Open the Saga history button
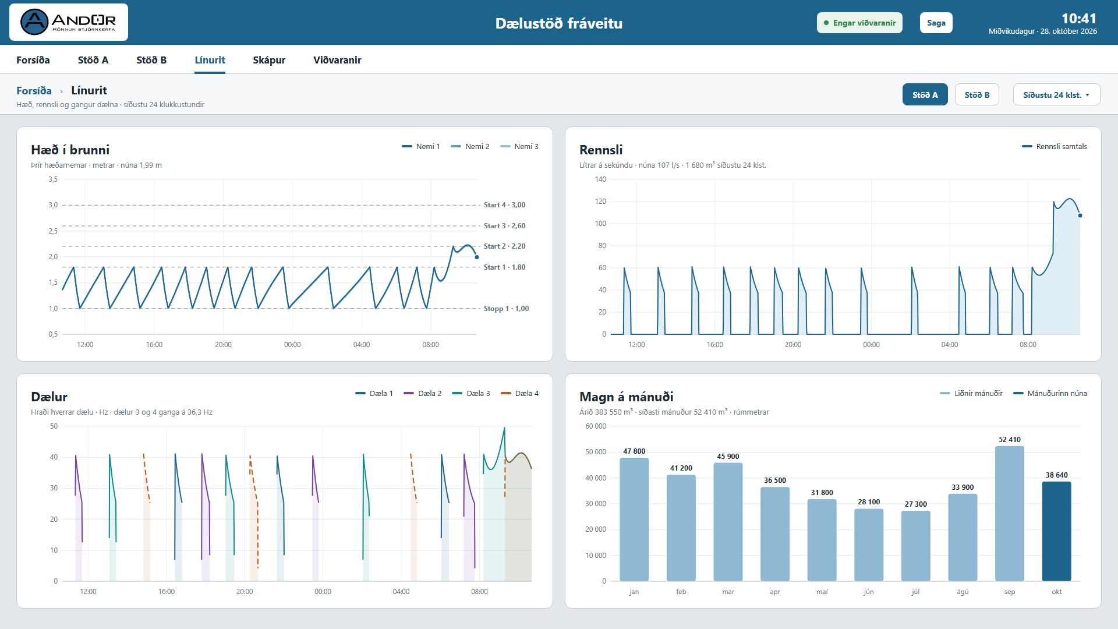This screenshot has height=629, width=1118. coord(936,23)
